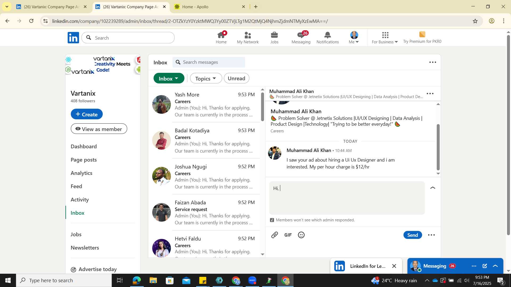Go back to previous page
Screen dimensions: 511x287
click(x=7, y=21)
